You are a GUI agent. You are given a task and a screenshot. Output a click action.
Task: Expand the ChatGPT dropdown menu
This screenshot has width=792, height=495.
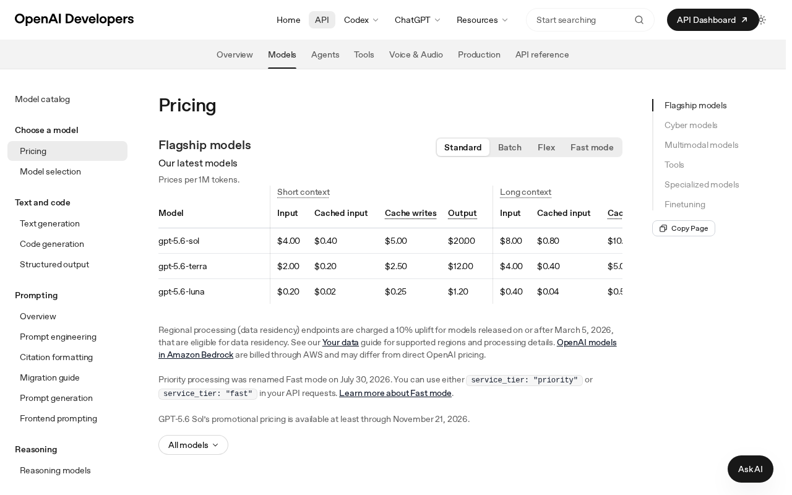(418, 20)
